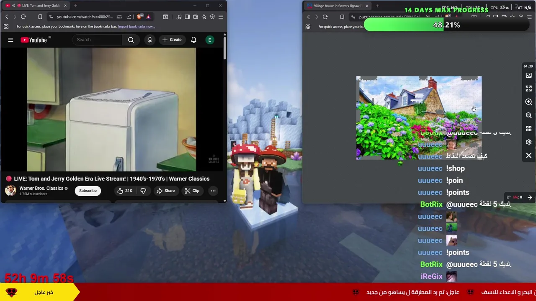
Task: Like the video with 31K likes
Action: click(x=125, y=191)
